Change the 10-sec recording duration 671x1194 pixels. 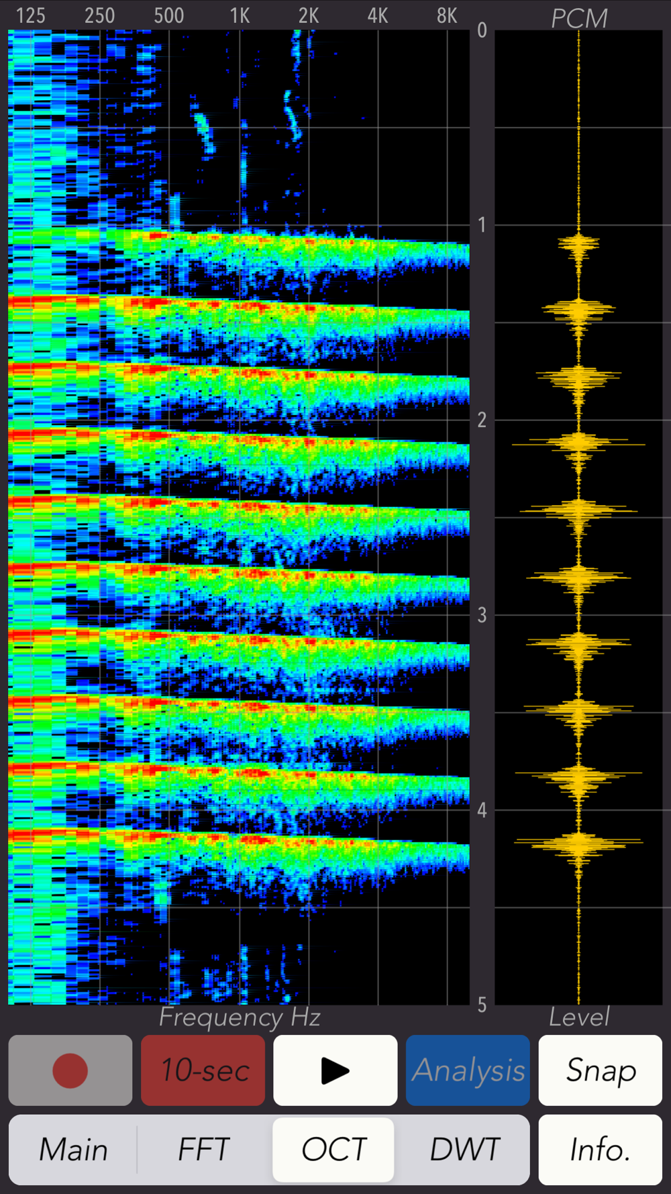pyautogui.click(x=203, y=1070)
